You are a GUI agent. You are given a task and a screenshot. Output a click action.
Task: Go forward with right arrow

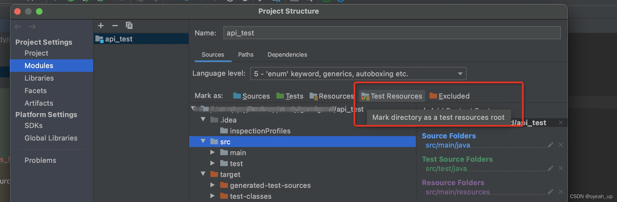point(32,27)
